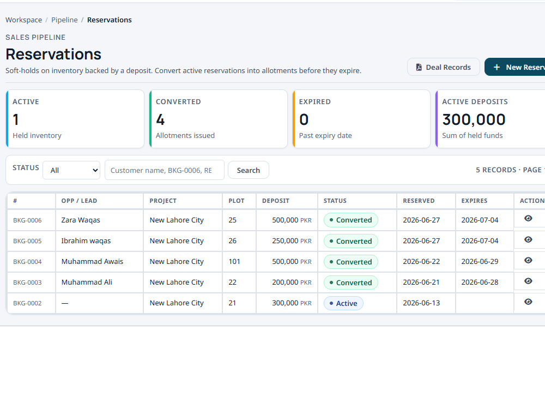The height and width of the screenshot is (409, 545).
Task: Focus the customer name search field
Action: [165, 170]
